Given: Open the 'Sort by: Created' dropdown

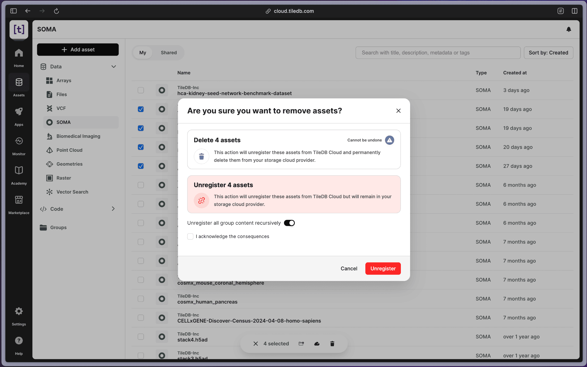Looking at the screenshot, I should 548,53.
